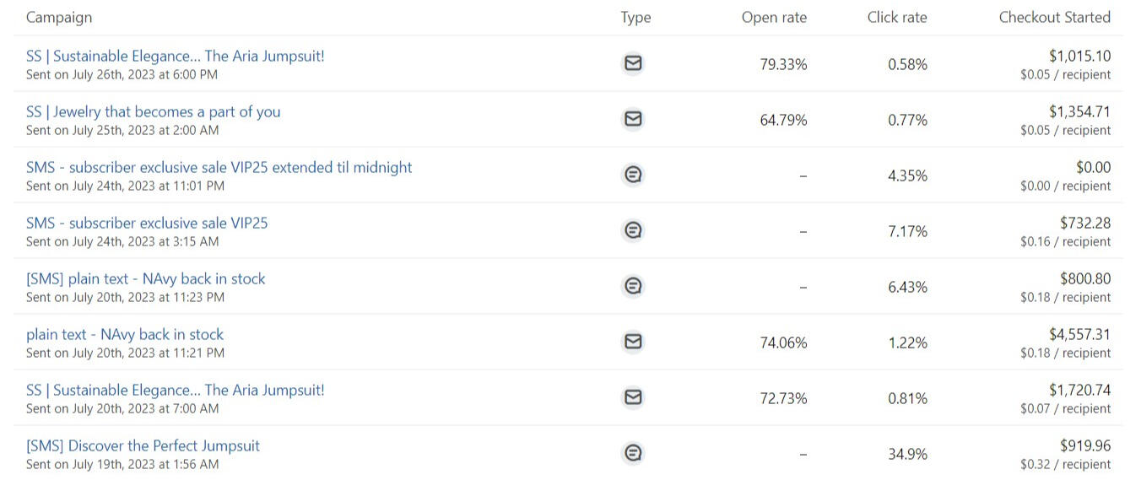The height and width of the screenshot is (480, 1141).
Task: Open the July 26th Sustainable Elegance Aria Jumpsuit campaign
Action: [x=175, y=57]
